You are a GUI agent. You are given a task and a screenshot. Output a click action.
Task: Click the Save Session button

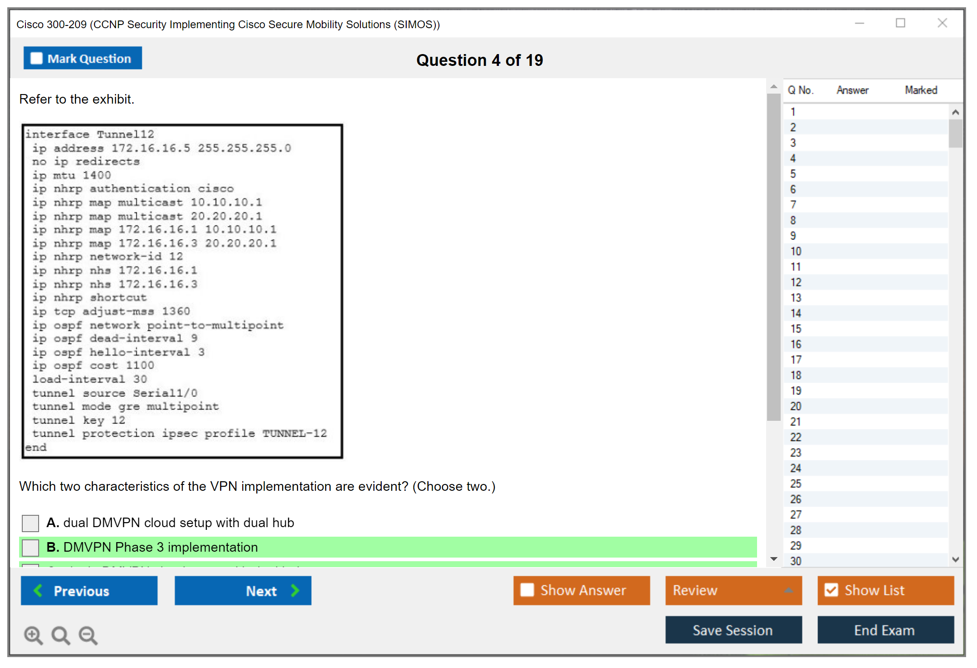click(733, 630)
